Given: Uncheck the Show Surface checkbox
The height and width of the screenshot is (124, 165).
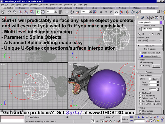Looking at the screenshot, I should [x=140, y=111].
